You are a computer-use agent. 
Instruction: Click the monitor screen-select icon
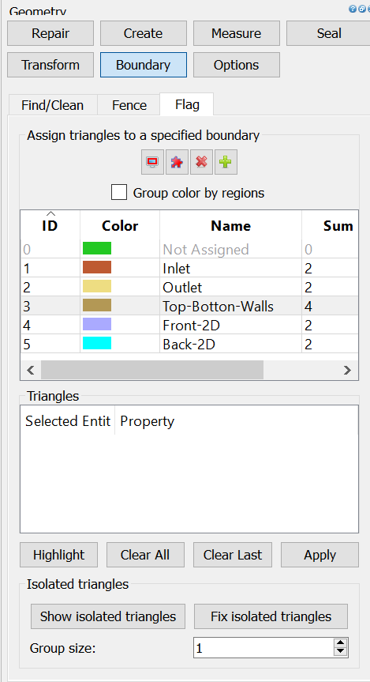point(152,163)
